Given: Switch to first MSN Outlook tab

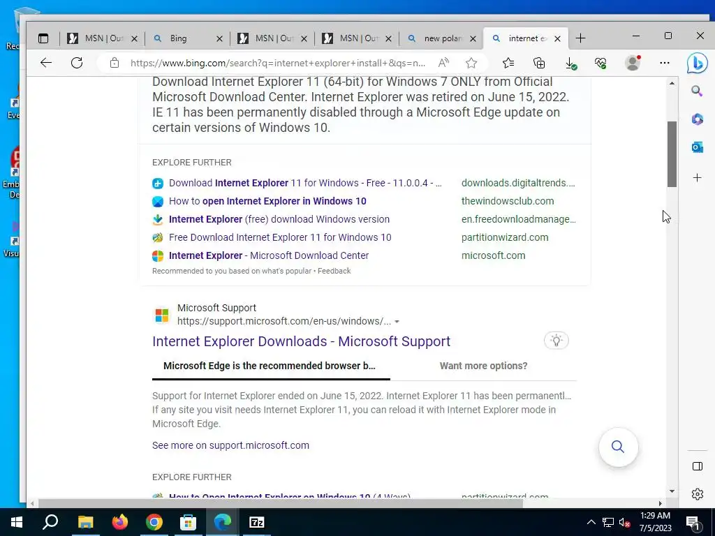Looking at the screenshot, I should pyautogui.click(x=101, y=39).
